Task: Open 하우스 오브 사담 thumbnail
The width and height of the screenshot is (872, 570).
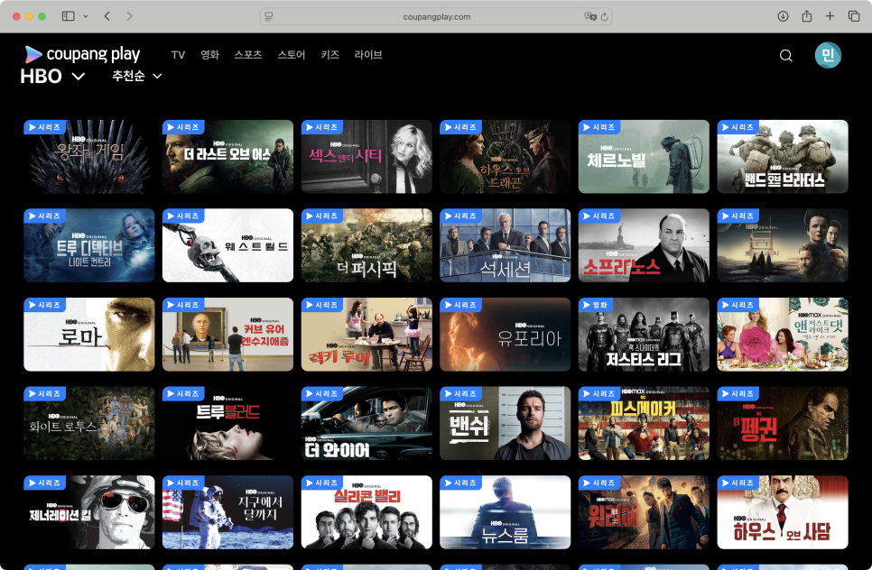Action: (783, 512)
